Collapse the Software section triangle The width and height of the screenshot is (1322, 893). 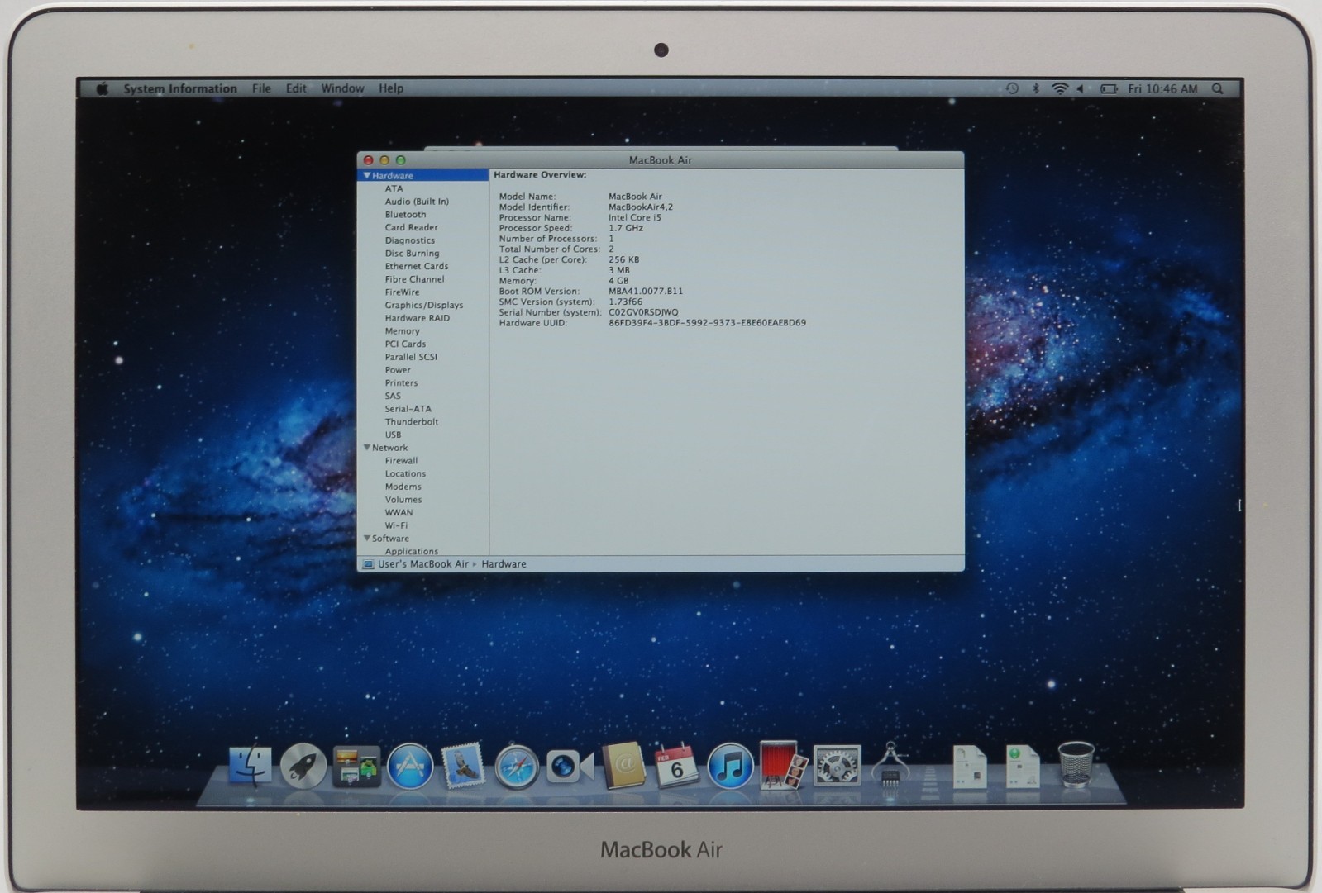367,538
